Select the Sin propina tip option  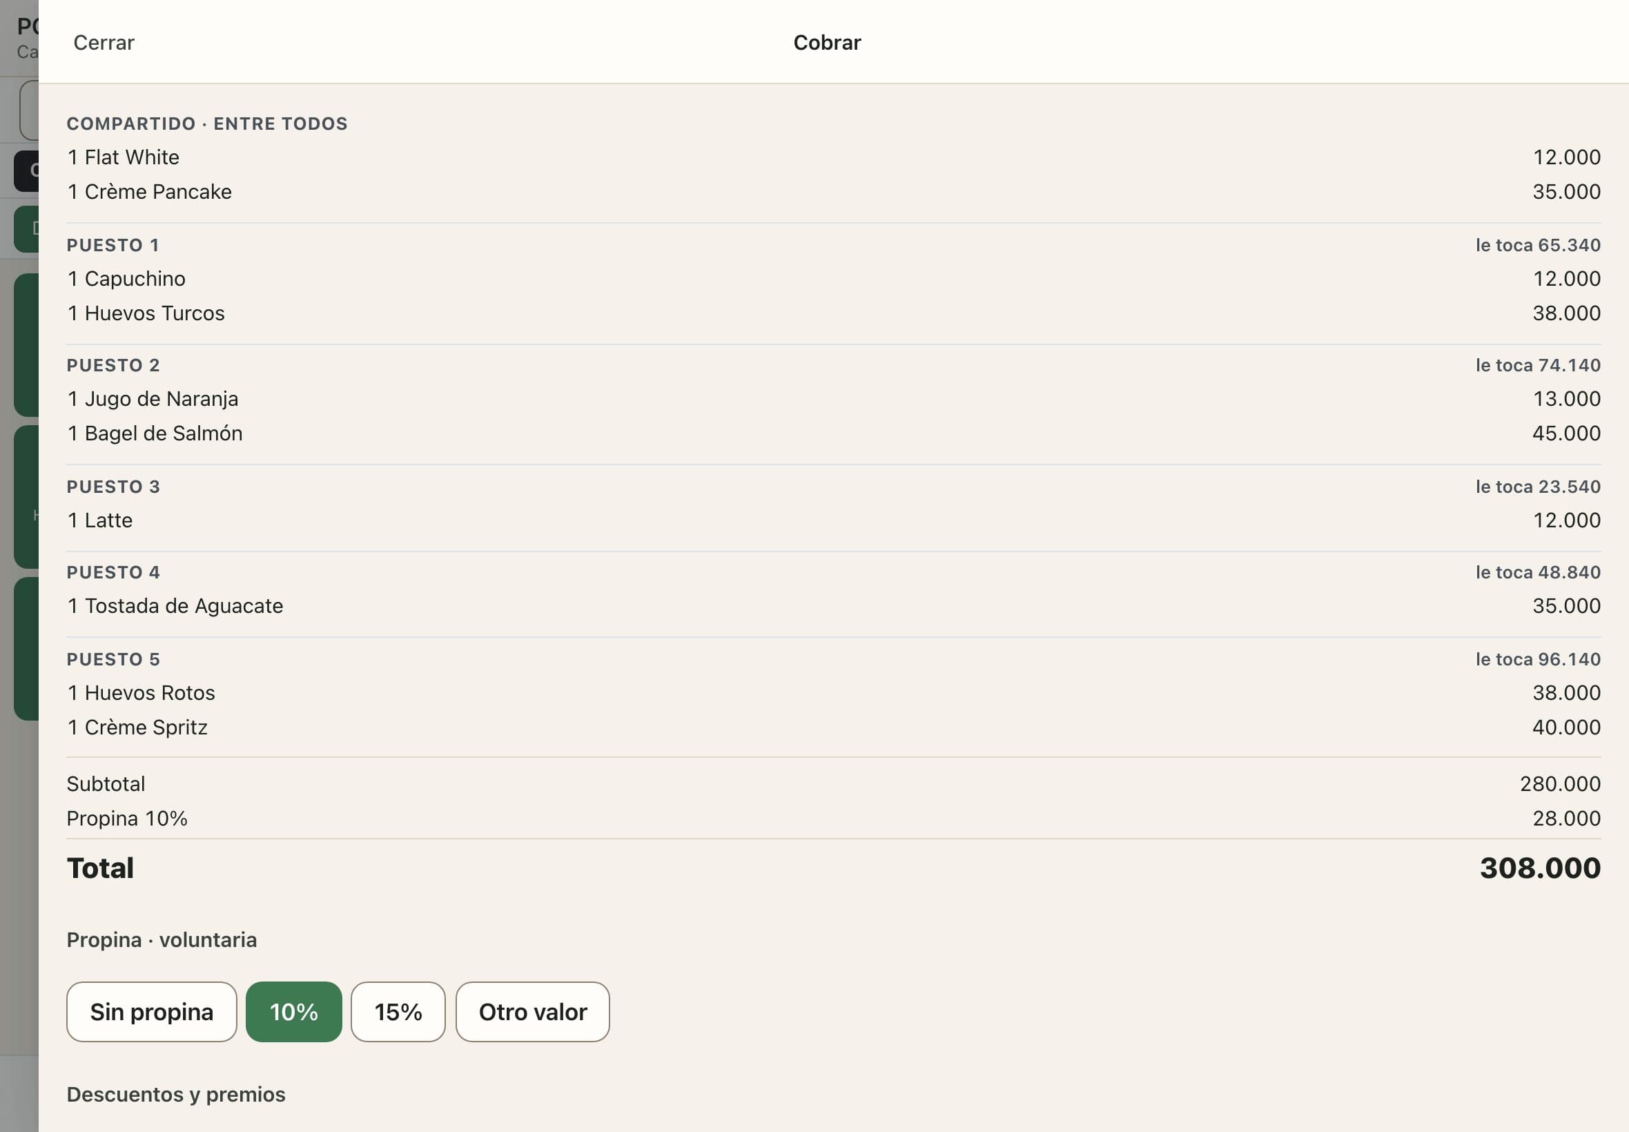pos(151,1011)
